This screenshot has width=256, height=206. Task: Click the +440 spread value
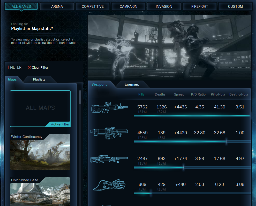[x=180, y=184]
